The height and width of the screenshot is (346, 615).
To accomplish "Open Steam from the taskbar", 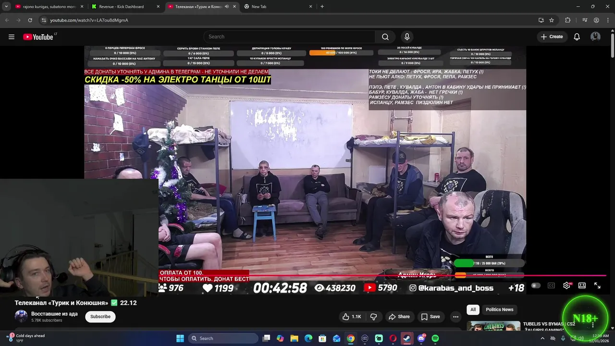I will 407,338.
